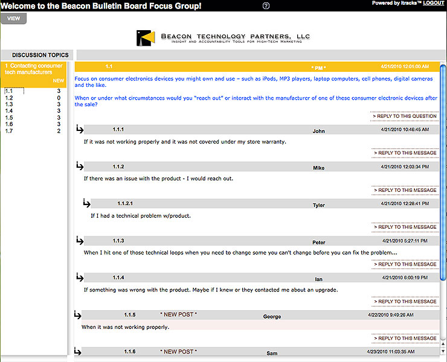447x362 pixels.
Task: Reply to Peter's message 1.1.3
Action: (405, 264)
